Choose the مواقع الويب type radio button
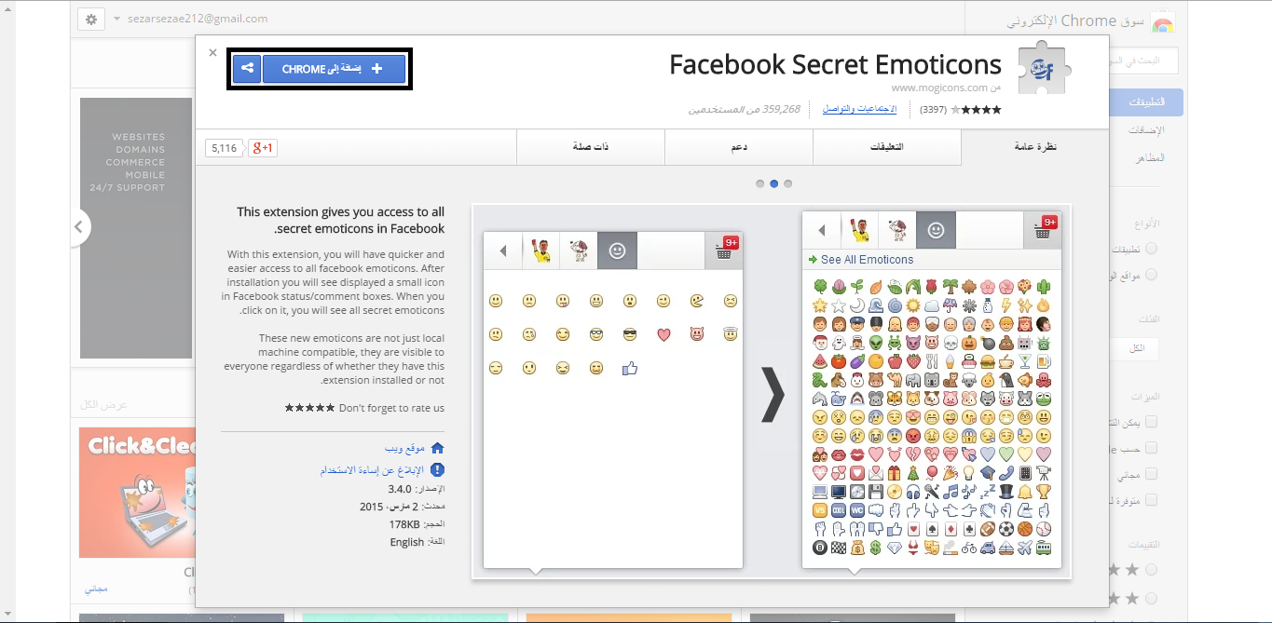Image resolution: width=1272 pixels, height=623 pixels. click(x=1152, y=275)
